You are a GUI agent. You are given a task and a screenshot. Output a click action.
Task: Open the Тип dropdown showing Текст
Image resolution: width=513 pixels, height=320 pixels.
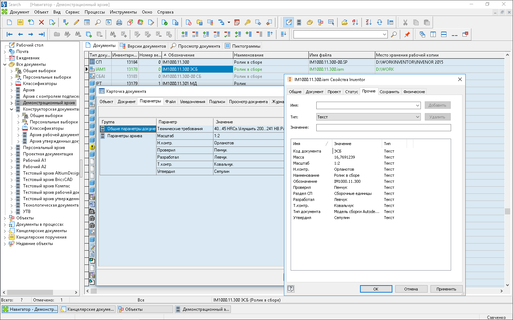[x=417, y=117]
